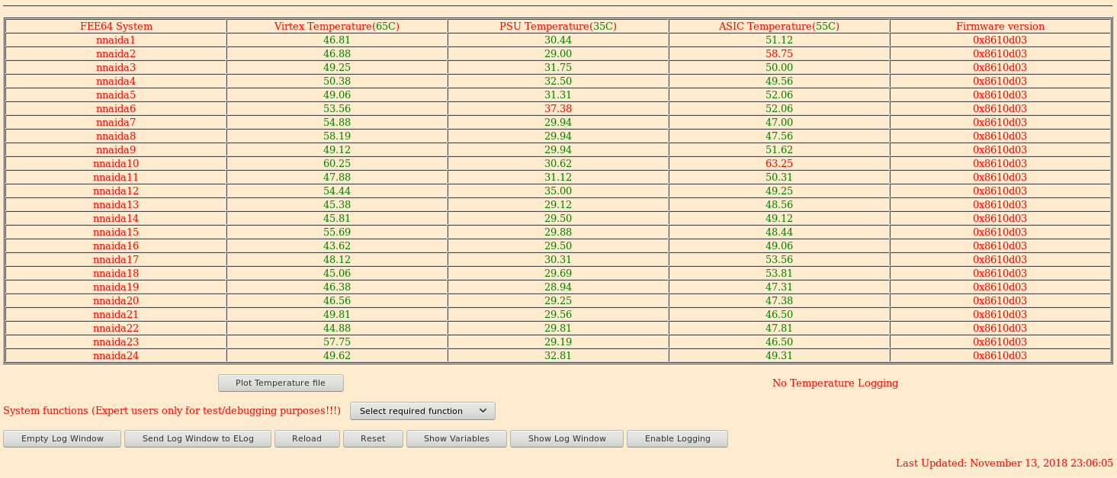Image resolution: width=1117 pixels, height=478 pixels.
Task: Click the PSU Temperature column header
Action: [x=558, y=27]
